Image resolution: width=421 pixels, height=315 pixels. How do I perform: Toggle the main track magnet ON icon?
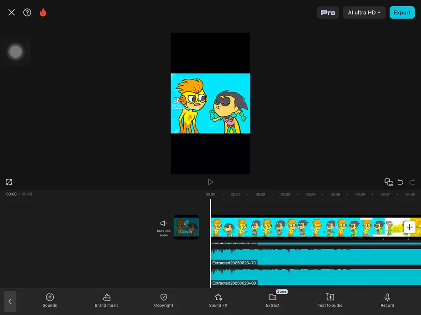[389, 182]
